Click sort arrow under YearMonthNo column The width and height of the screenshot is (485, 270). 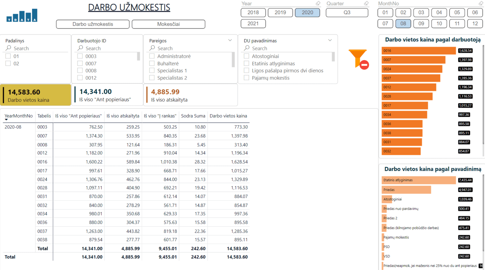tap(6, 120)
